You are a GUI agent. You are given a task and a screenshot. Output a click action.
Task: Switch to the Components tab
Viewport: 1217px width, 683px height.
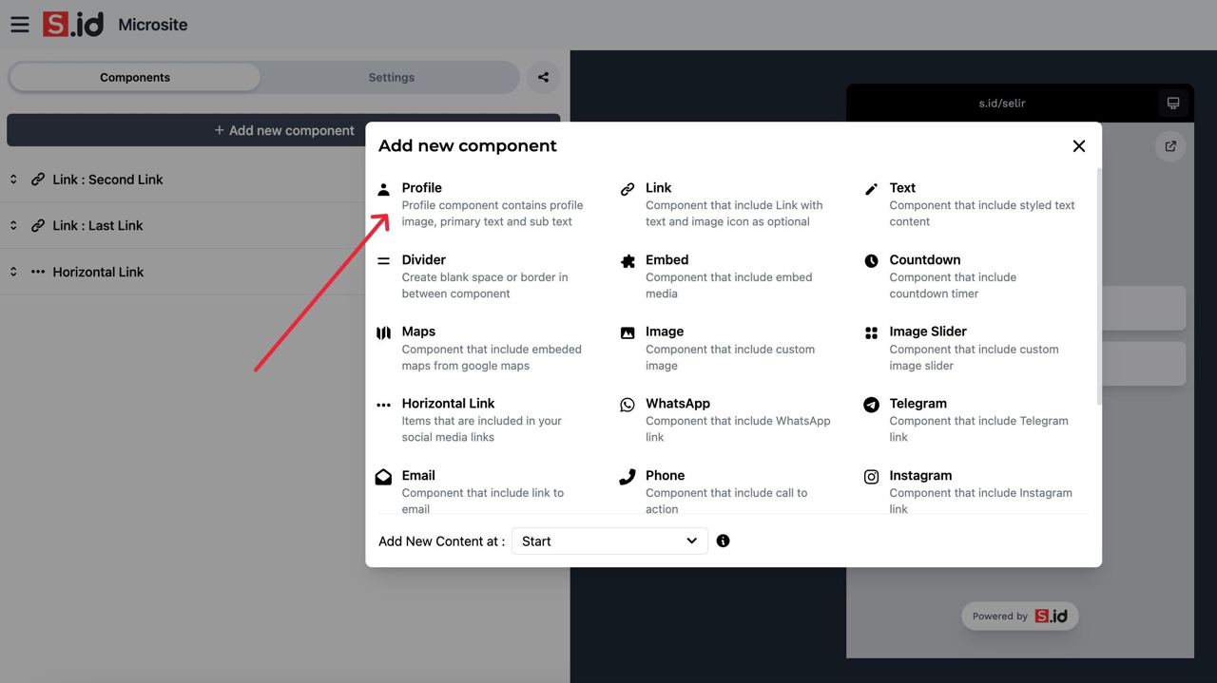[x=135, y=77]
